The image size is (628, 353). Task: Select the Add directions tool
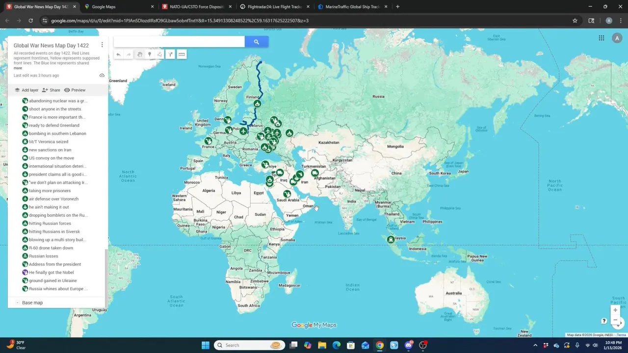point(170,54)
